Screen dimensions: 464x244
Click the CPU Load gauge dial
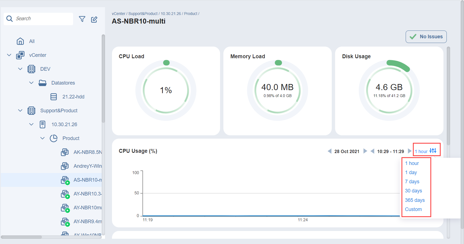point(166,90)
